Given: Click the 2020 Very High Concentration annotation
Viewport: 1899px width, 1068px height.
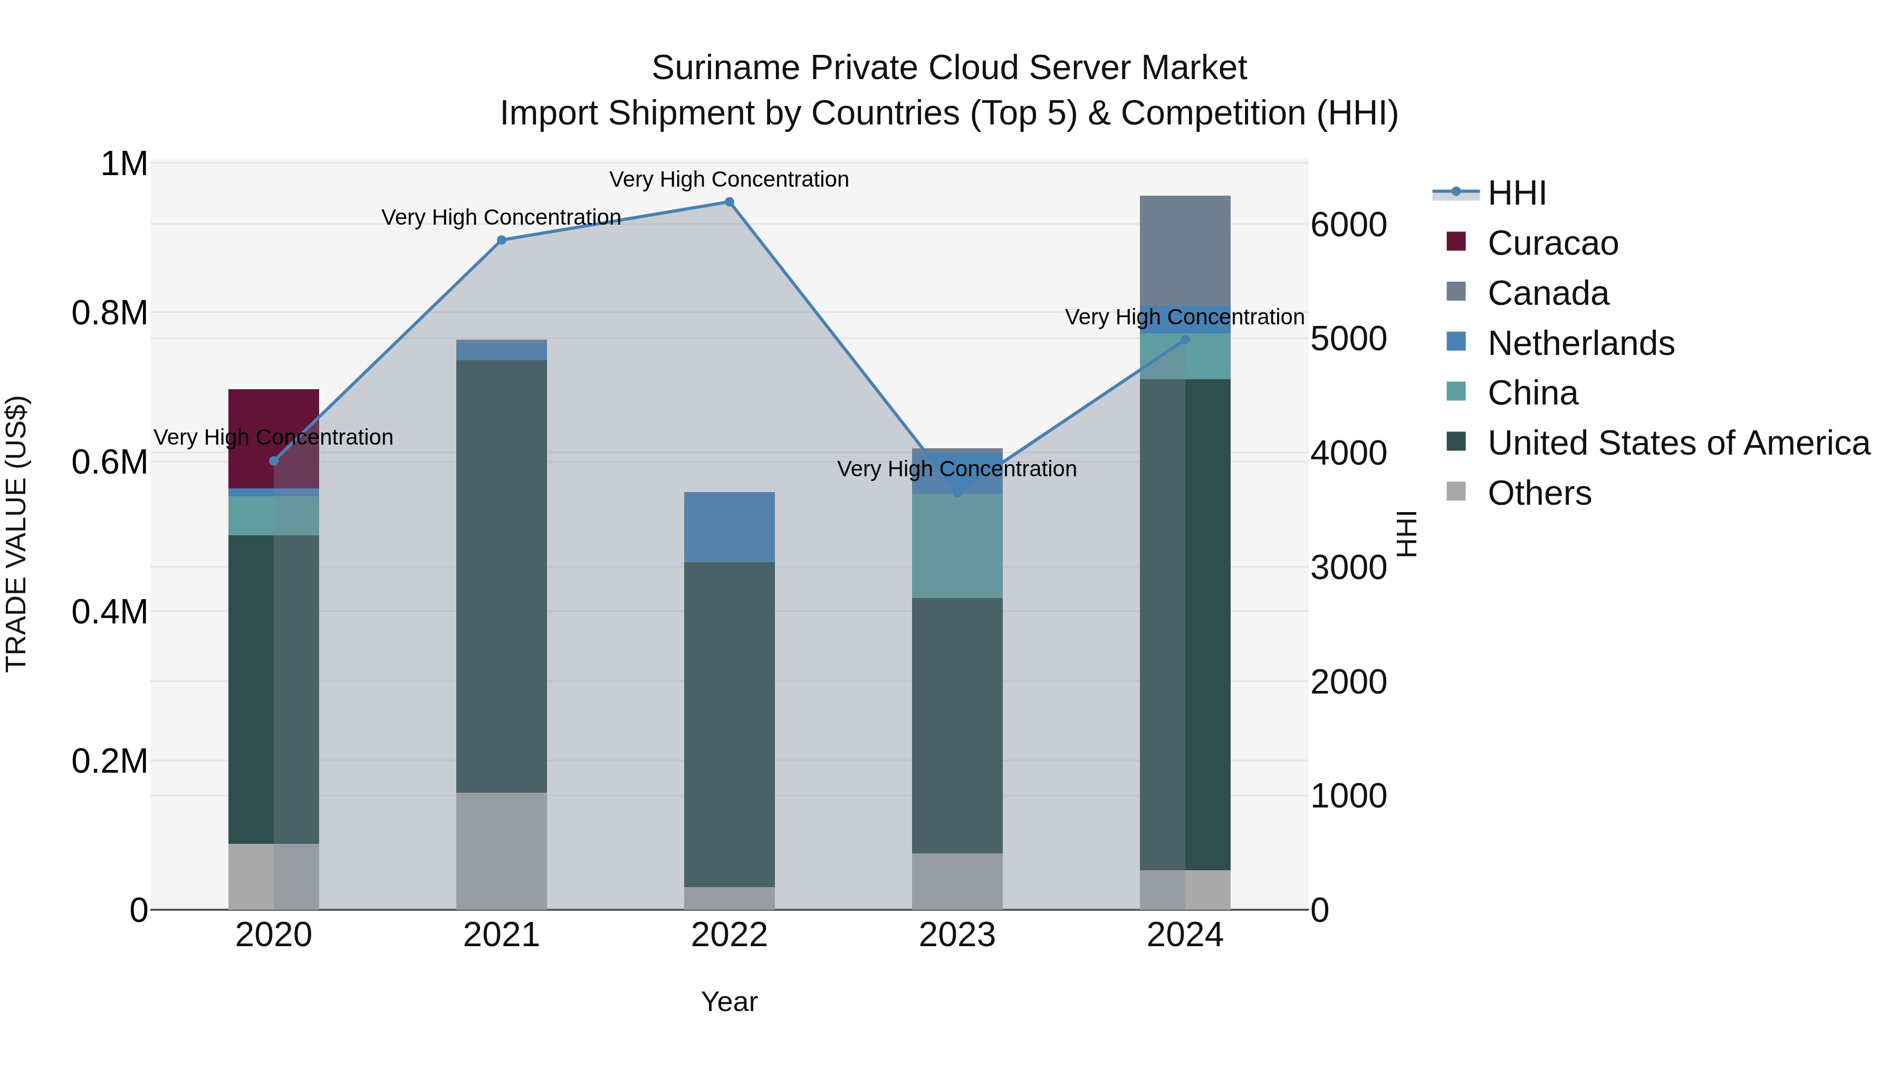Looking at the screenshot, I should click(273, 437).
